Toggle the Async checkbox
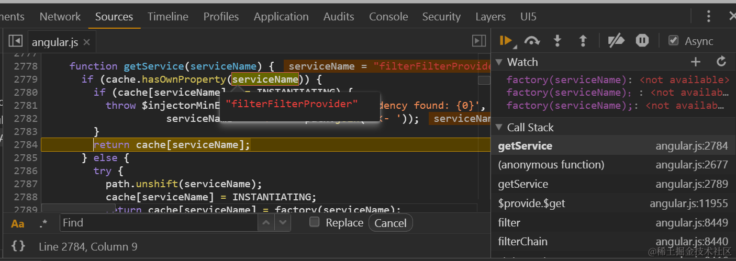The image size is (736, 261). pos(674,40)
